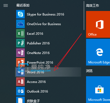Click the Excel 2016 icon
This screenshot has height=103, width=110.
point(20,33)
